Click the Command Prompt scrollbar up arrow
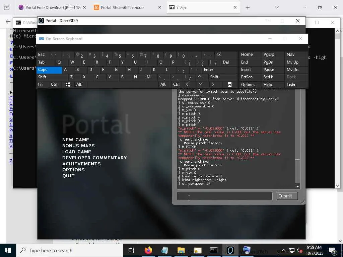 (337, 31)
